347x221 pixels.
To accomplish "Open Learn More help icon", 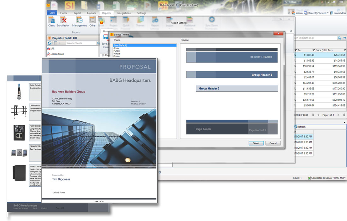I will point(331,13).
